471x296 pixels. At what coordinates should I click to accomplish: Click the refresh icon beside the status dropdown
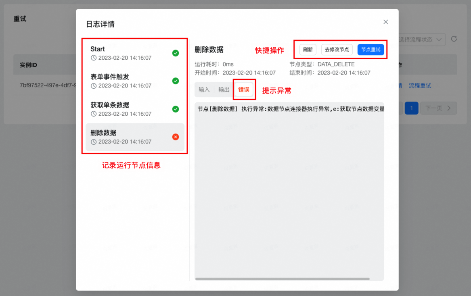click(x=454, y=39)
